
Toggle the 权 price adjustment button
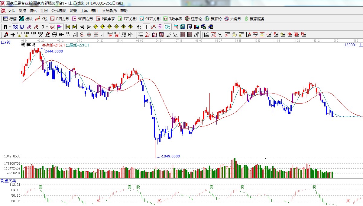(52, 27)
